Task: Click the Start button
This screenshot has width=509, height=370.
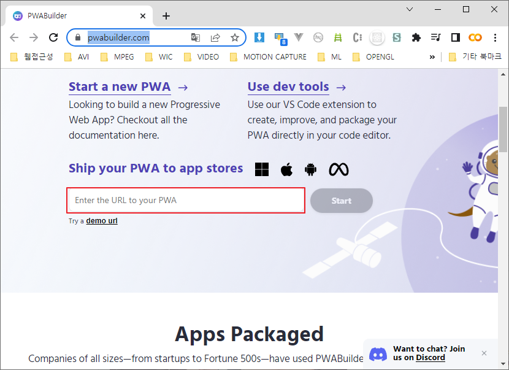Action: [342, 201]
